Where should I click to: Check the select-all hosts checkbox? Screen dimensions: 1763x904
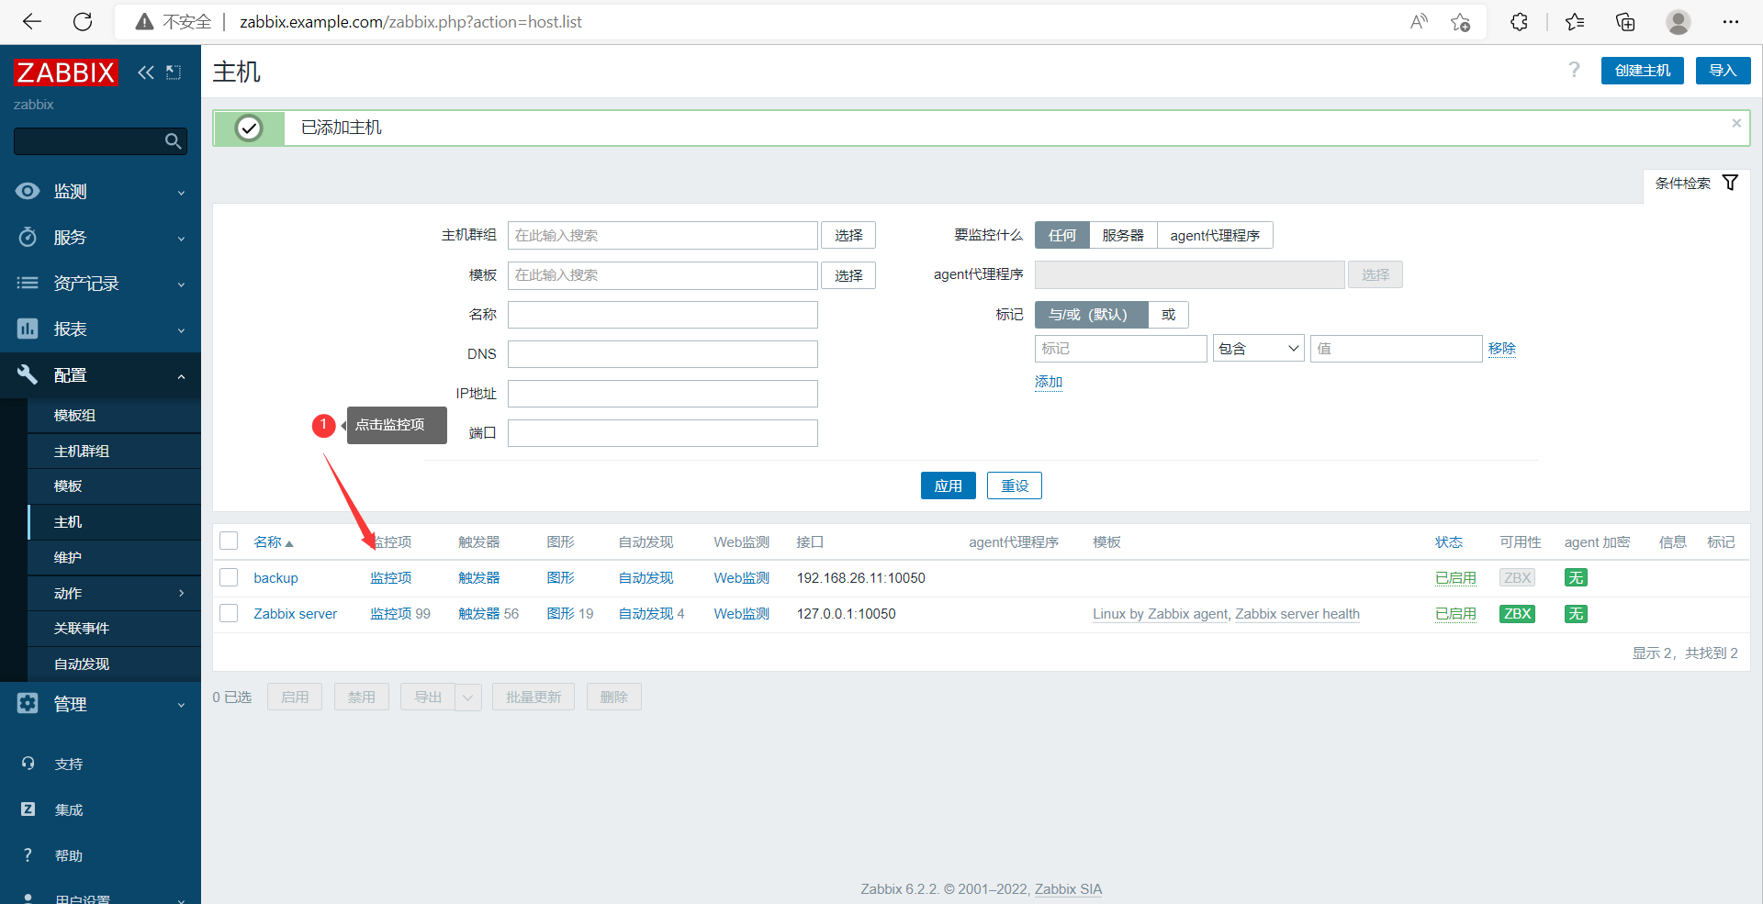tap(229, 541)
